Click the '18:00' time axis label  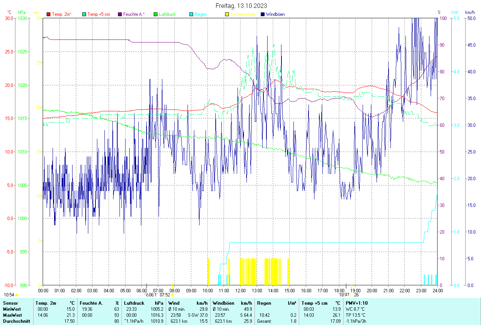(x=339, y=290)
